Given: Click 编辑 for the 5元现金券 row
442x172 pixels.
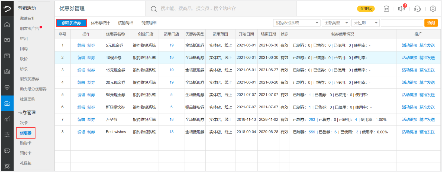Looking at the screenshot, I should click(81, 45).
